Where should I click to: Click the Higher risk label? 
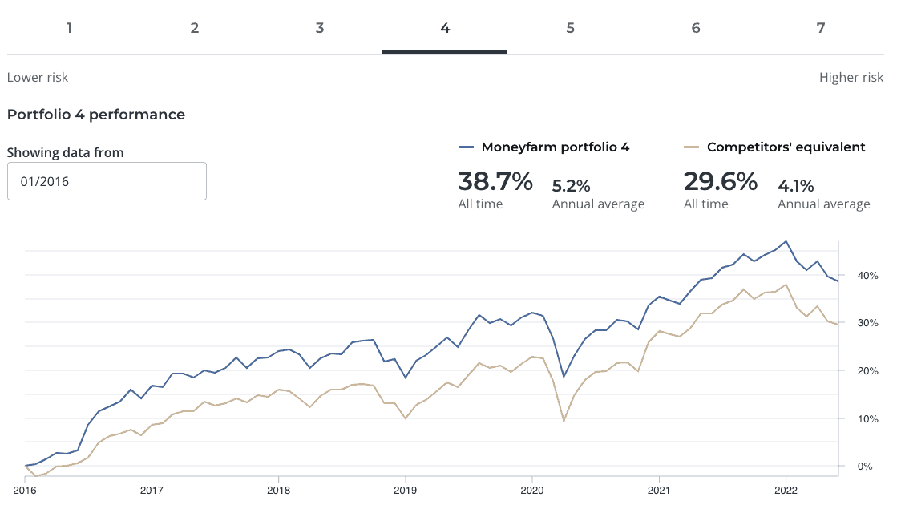(x=851, y=77)
